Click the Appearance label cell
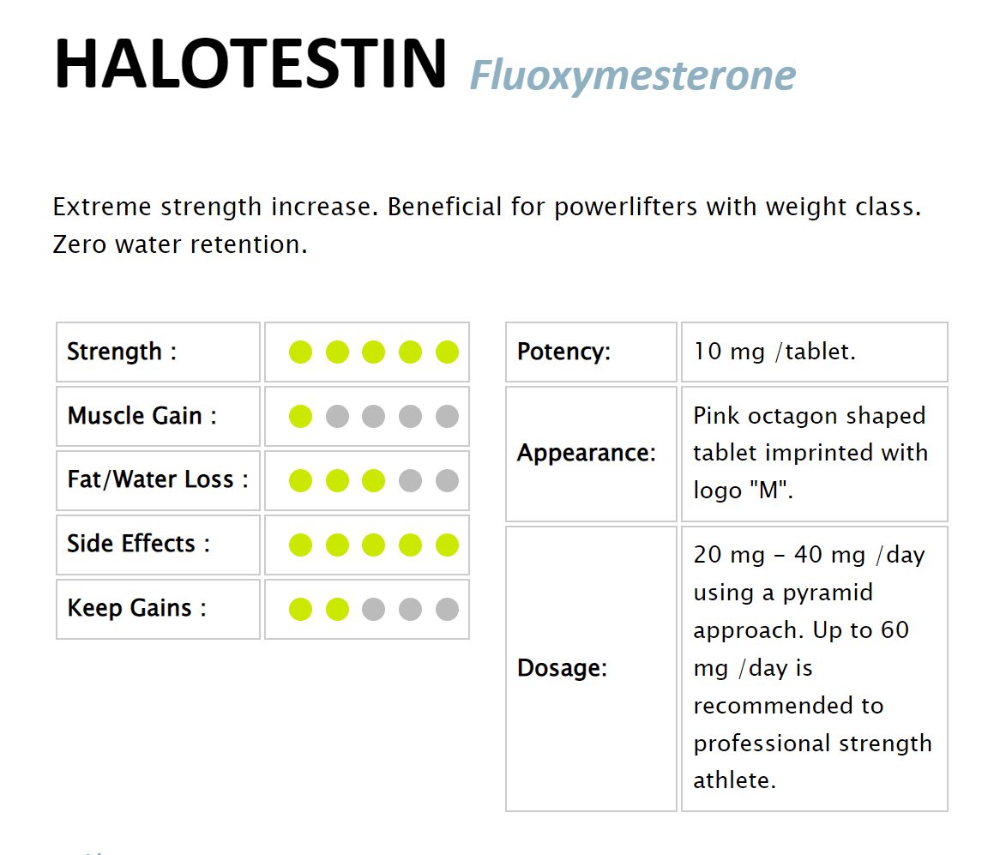This screenshot has width=994, height=855. tap(591, 453)
